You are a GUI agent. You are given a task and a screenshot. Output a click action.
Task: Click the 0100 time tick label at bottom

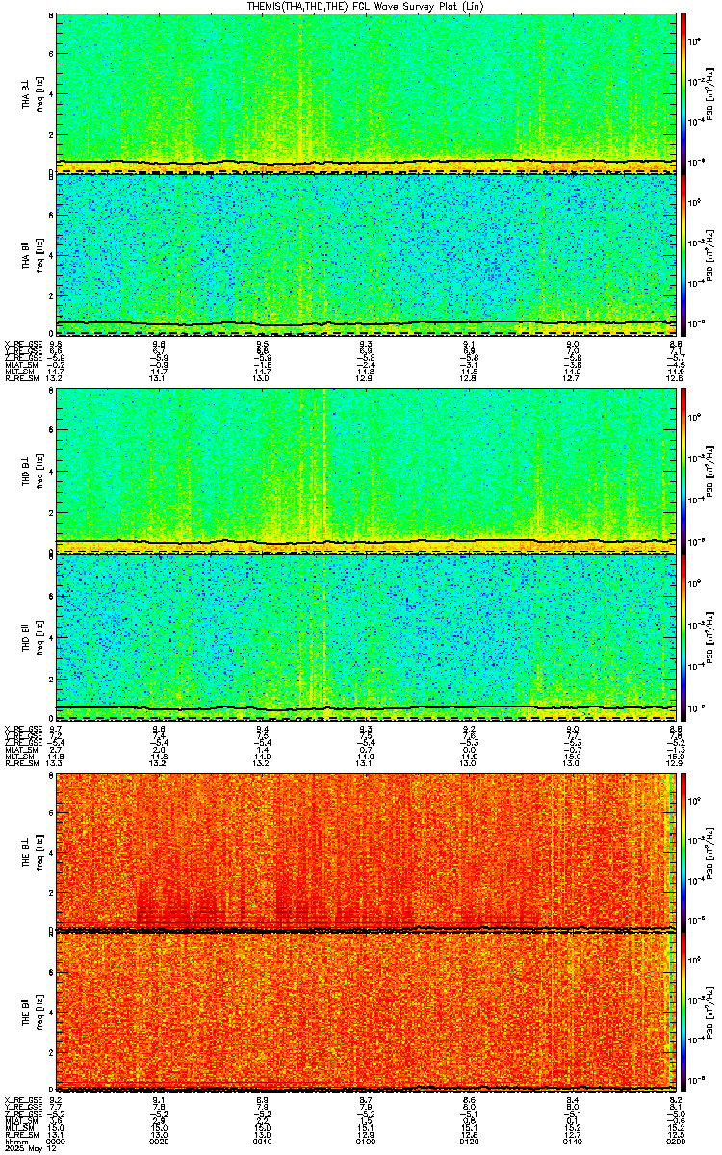point(366,1141)
